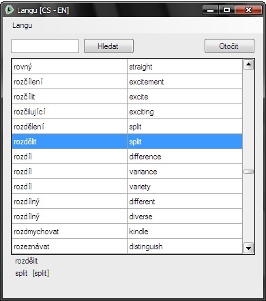
Task: Focus the search text field
Action: tap(45, 46)
